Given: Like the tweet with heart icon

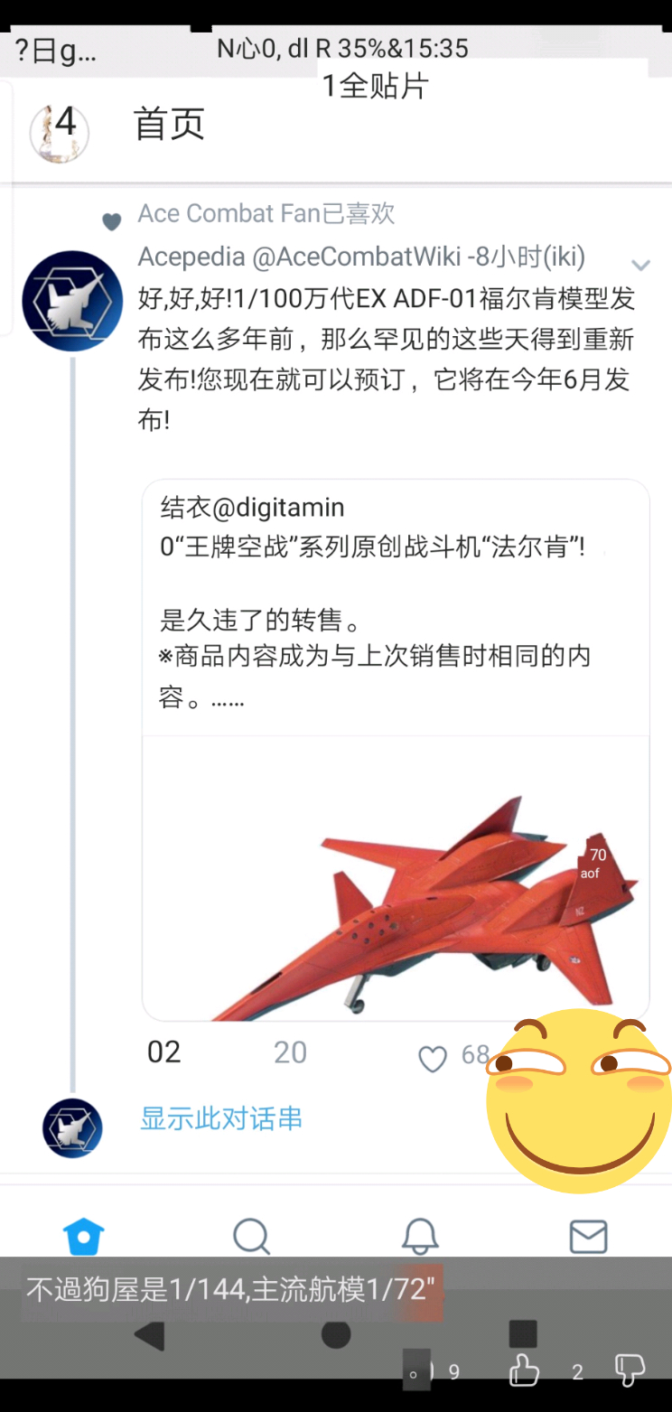Looking at the screenshot, I should pos(433,1059).
